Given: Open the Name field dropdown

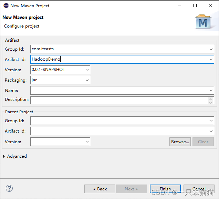Looking at the screenshot, I should [x=211, y=91].
